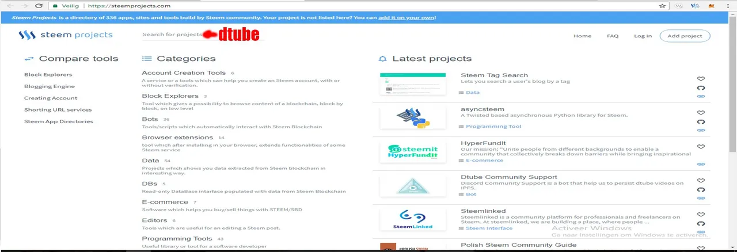The width and height of the screenshot is (737, 252).
Task: Follow the 'add it on your own' link
Action: [407, 17]
